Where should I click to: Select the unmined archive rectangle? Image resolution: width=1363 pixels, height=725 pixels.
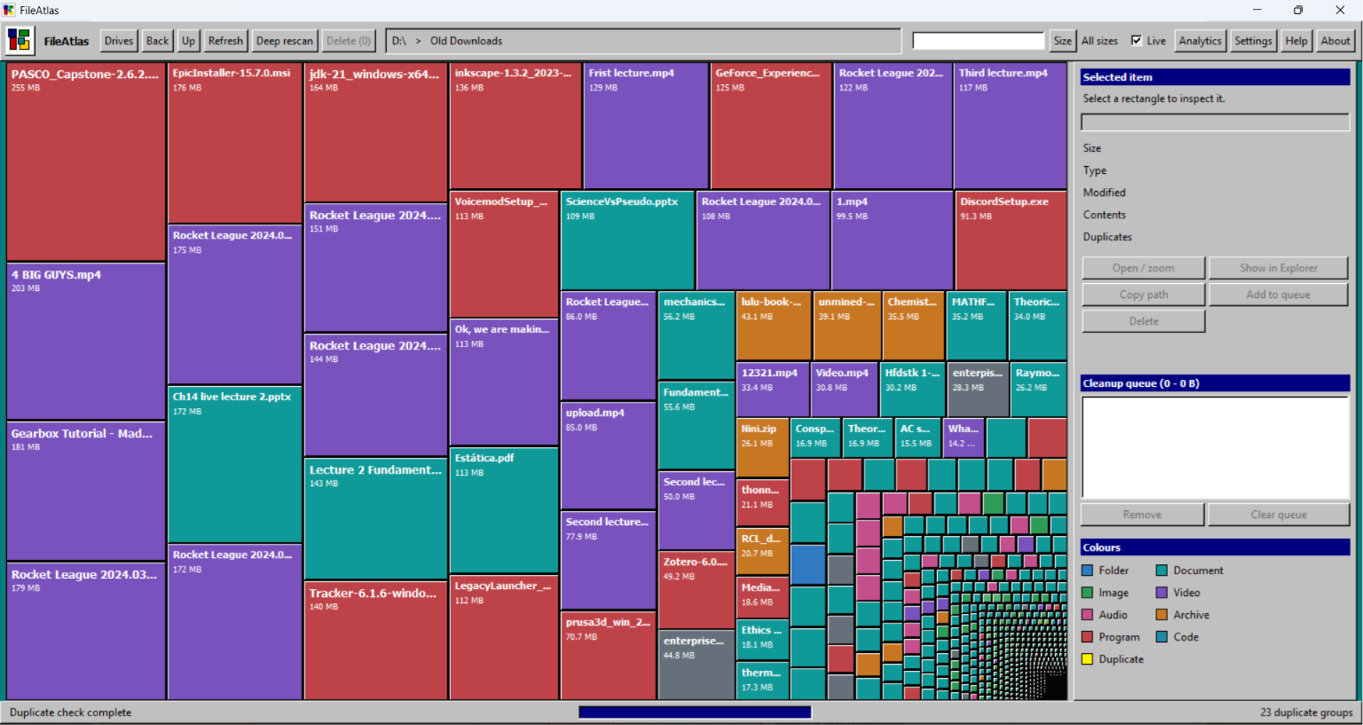click(x=847, y=326)
